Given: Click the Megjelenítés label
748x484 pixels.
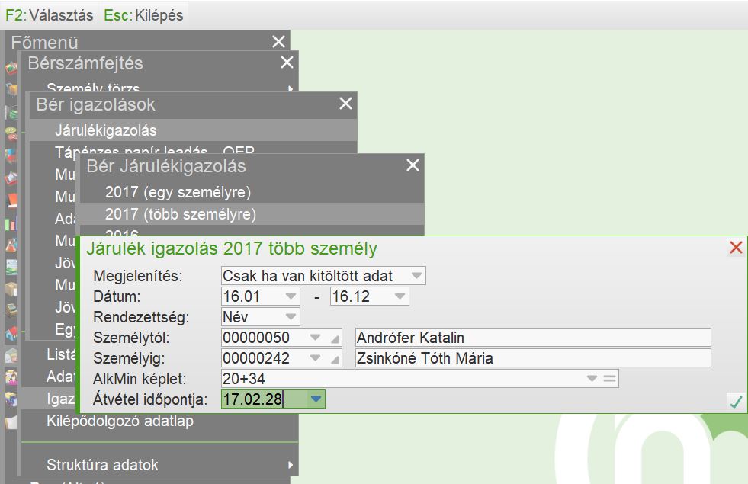Looking at the screenshot, I should (138, 276).
